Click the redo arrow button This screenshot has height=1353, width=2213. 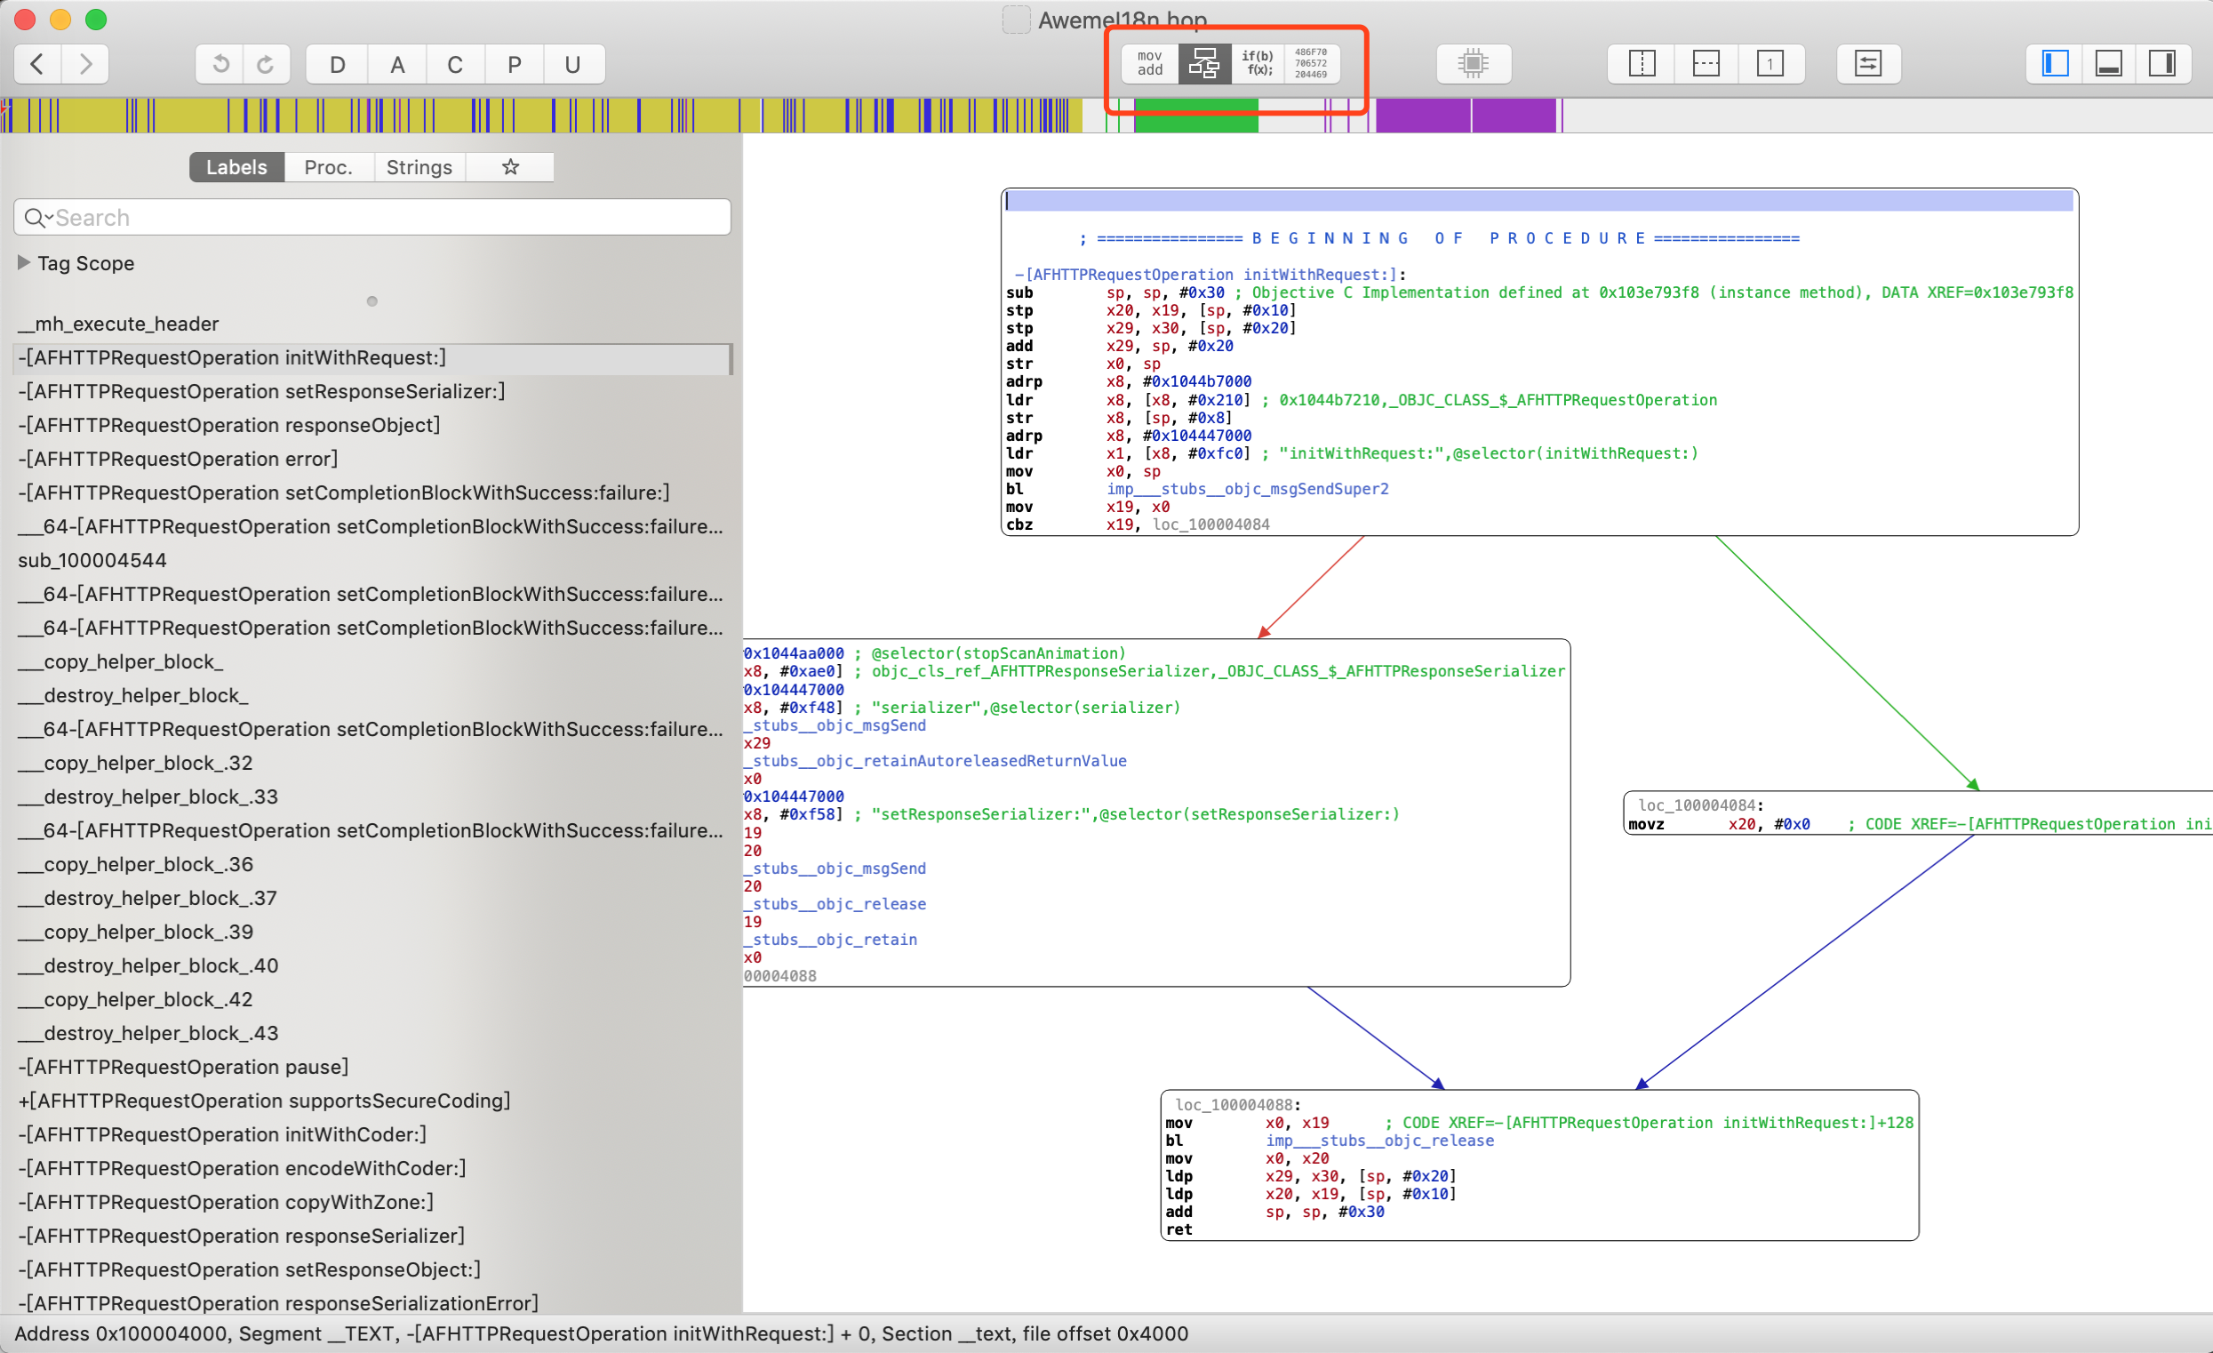click(266, 65)
